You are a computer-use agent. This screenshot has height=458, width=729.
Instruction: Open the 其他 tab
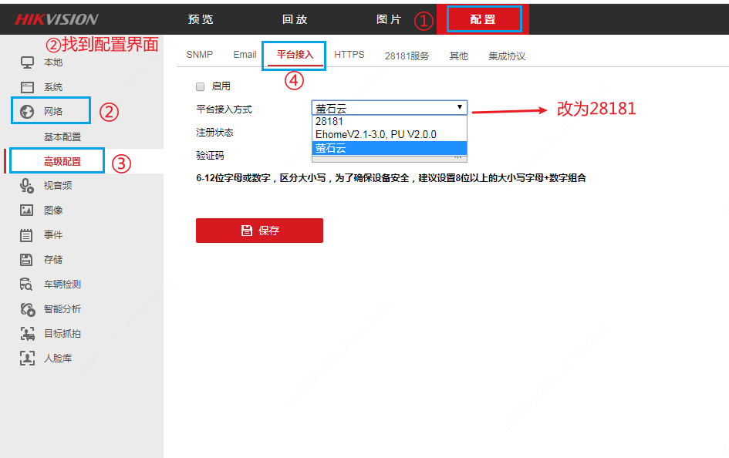point(458,56)
